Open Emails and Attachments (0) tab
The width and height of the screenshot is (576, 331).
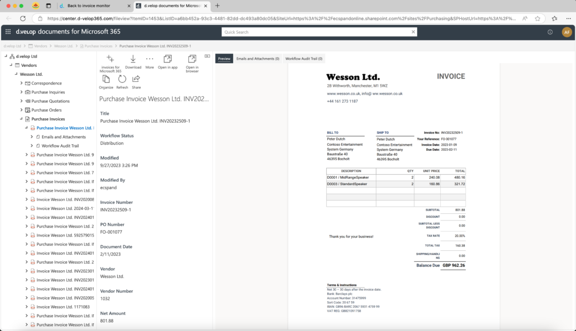258,59
